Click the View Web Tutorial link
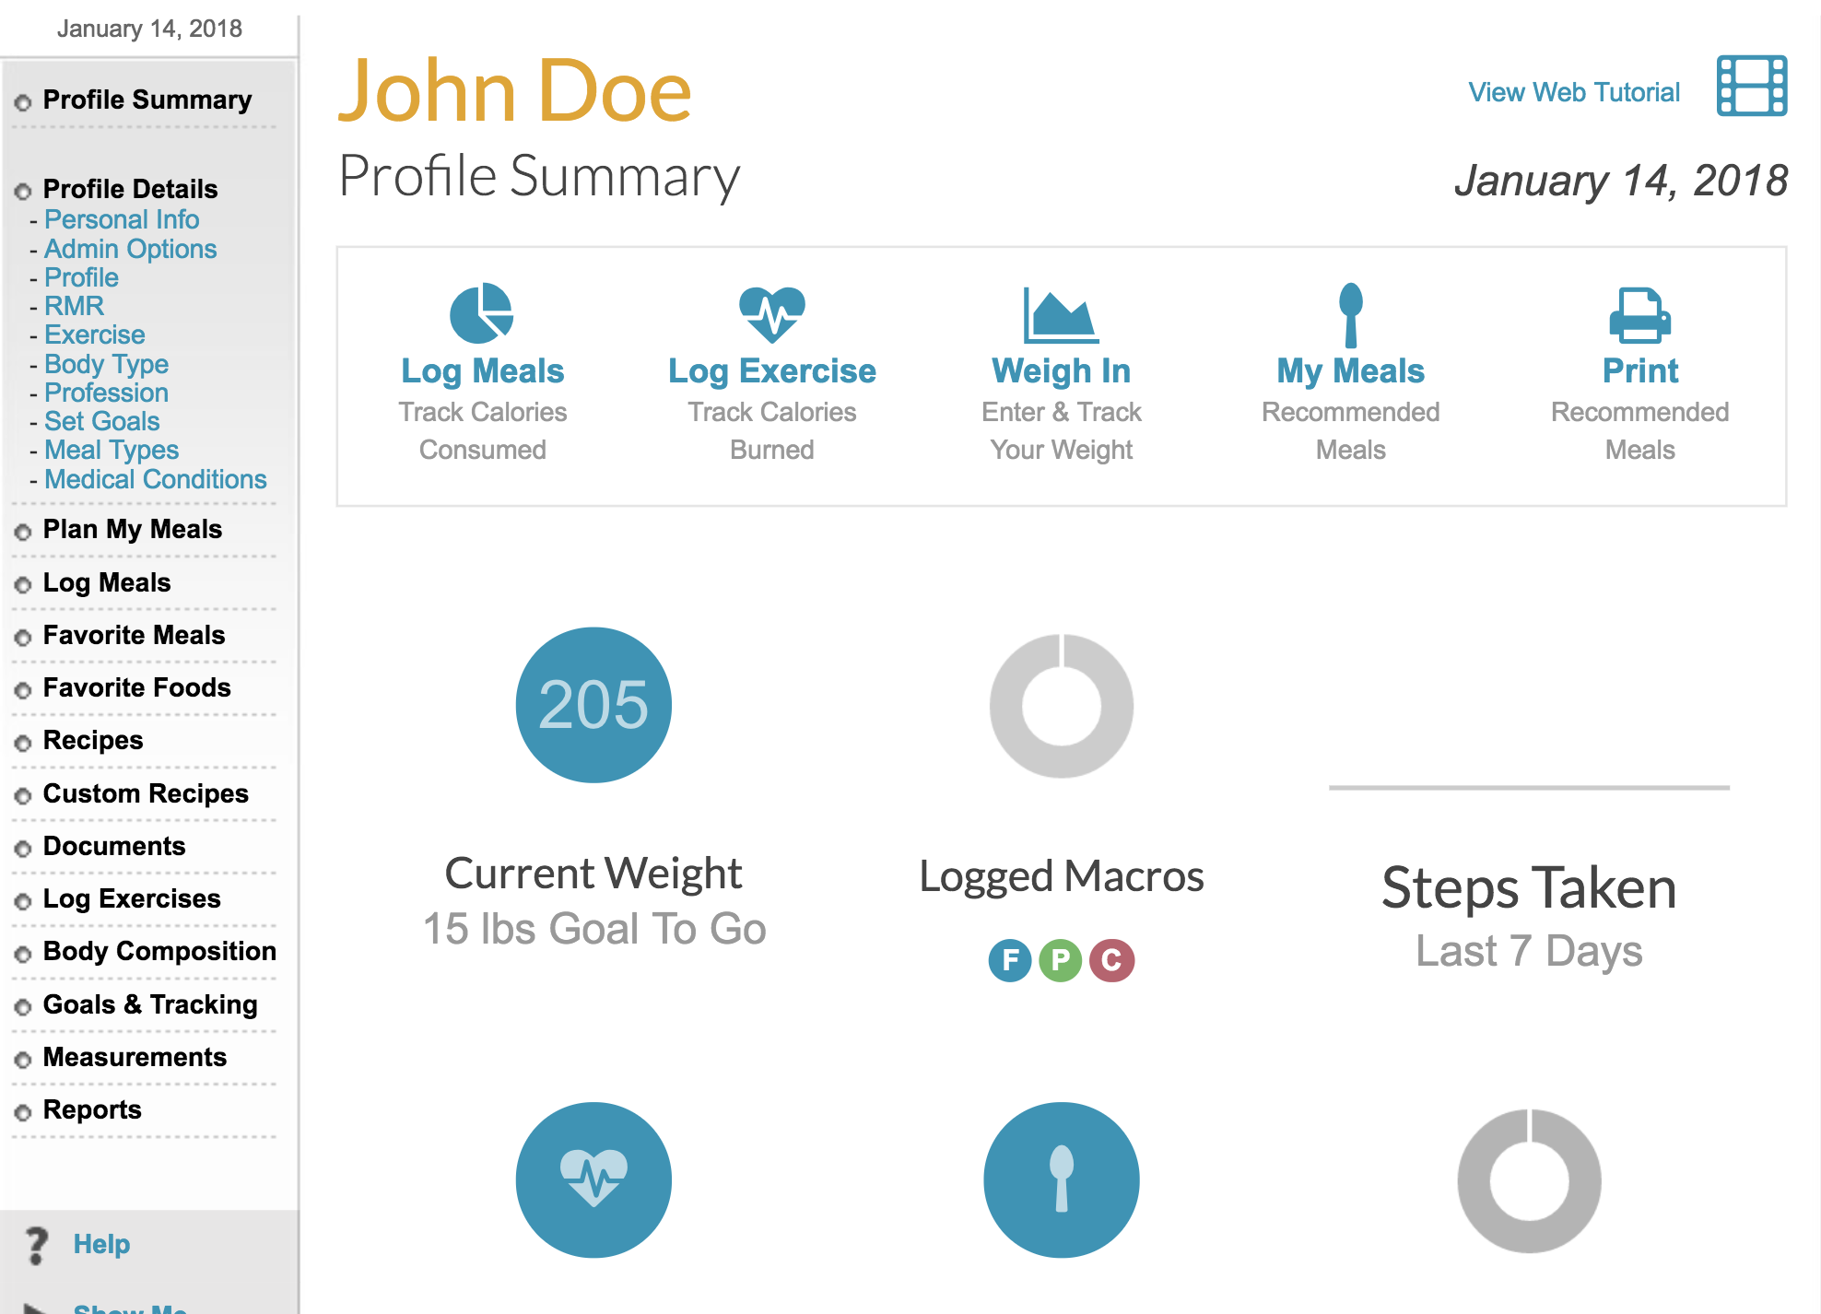 [1574, 92]
